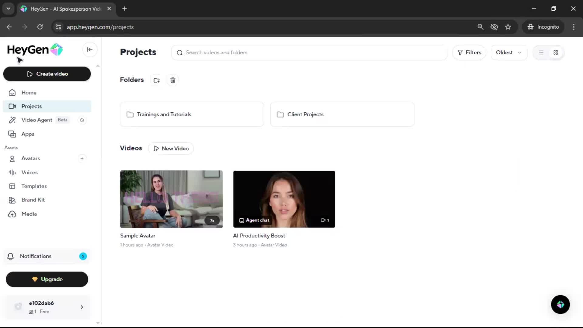Click the plus icon beside Avatars

82,159
